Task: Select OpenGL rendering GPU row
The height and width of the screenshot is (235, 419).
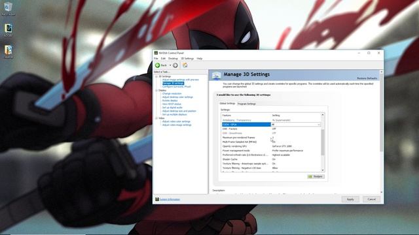Action: pyautogui.click(x=271, y=146)
